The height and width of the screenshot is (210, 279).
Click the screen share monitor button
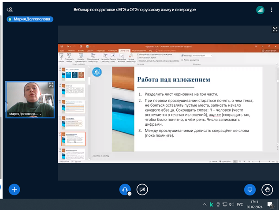250,190
